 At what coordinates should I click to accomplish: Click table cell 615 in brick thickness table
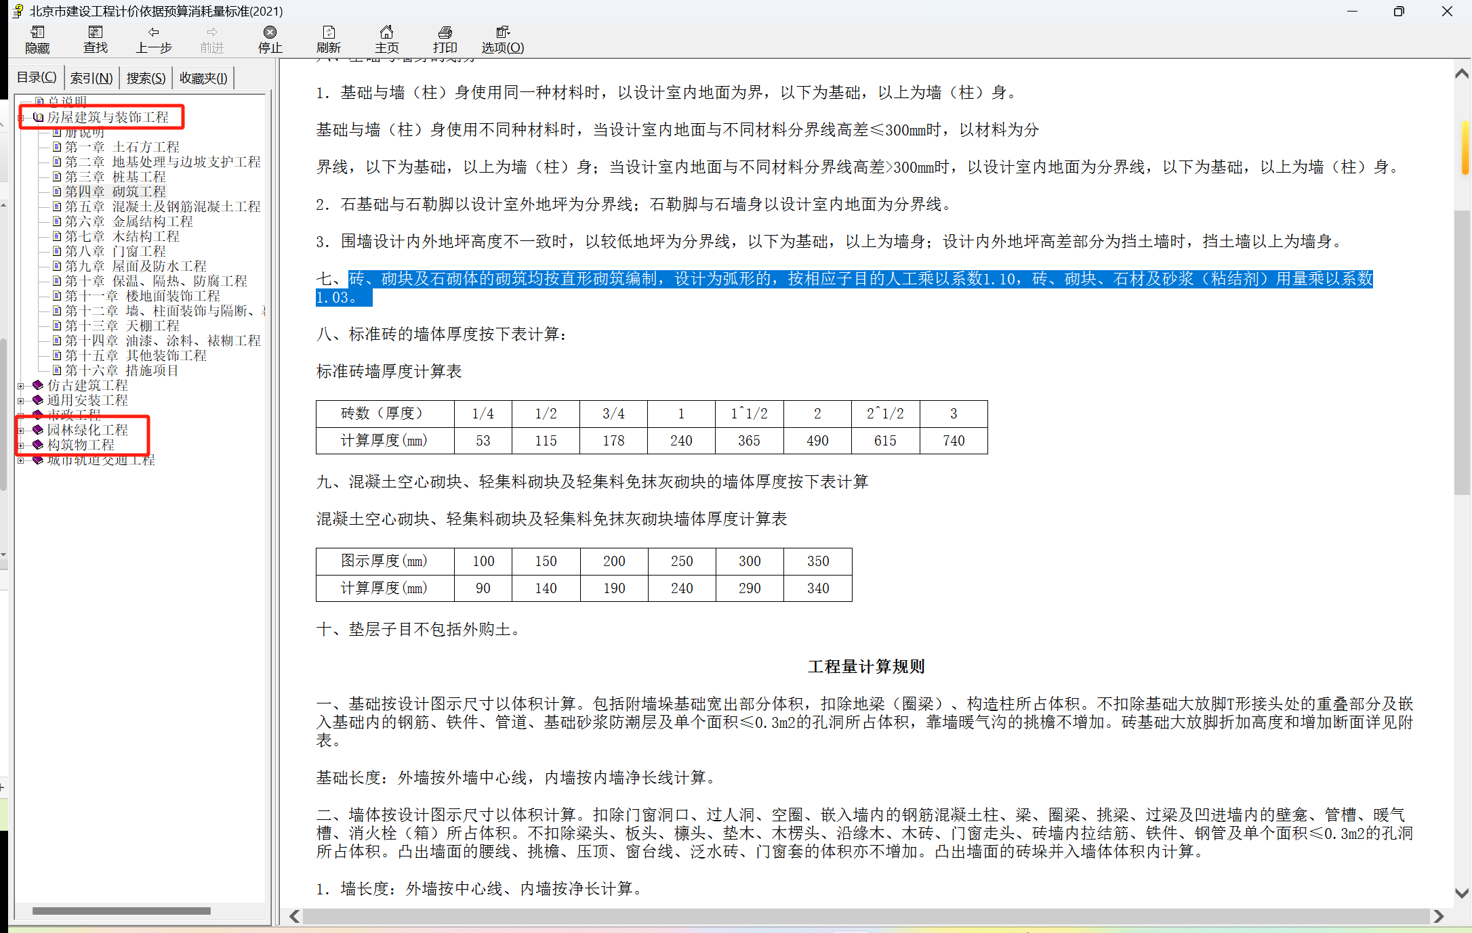(885, 441)
